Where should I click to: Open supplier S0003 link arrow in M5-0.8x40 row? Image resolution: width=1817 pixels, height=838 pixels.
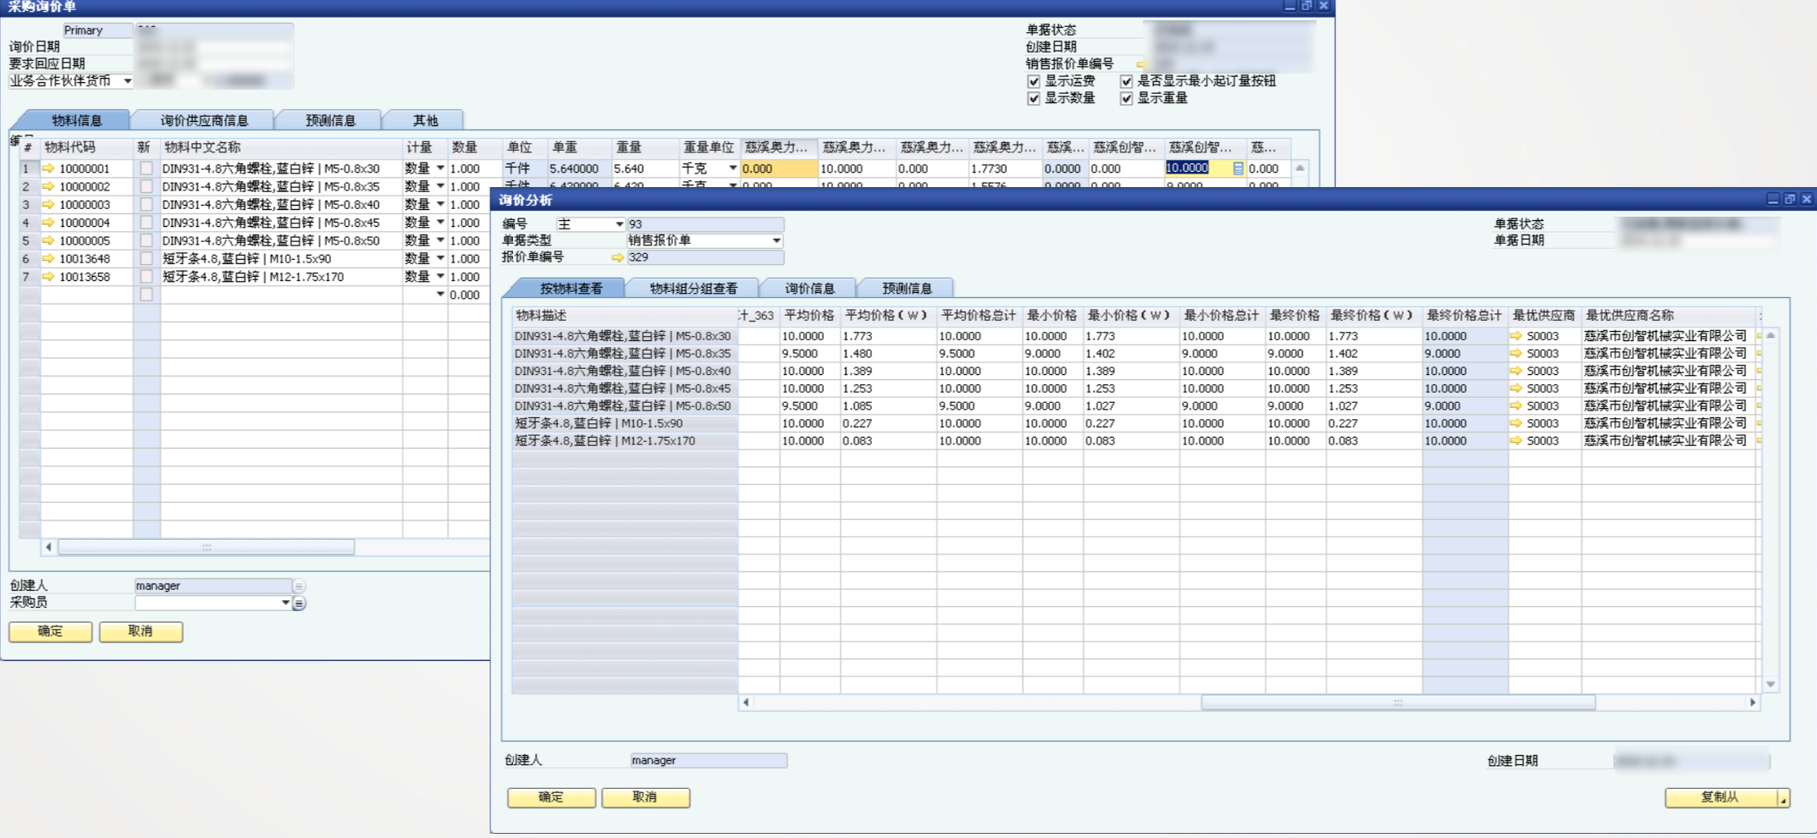1516,371
